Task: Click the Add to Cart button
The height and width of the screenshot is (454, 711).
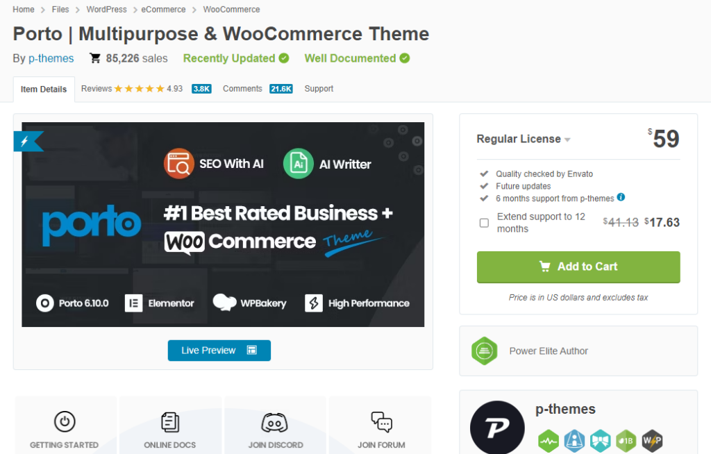Action: (x=578, y=267)
